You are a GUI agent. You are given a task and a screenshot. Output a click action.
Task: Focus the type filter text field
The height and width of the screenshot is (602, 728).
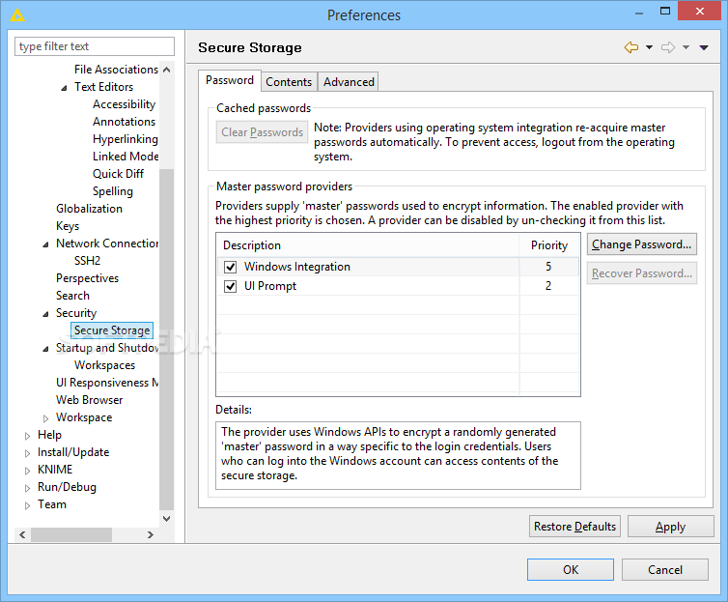[95, 46]
